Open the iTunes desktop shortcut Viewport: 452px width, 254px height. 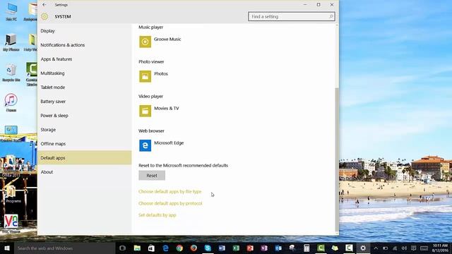11,102
